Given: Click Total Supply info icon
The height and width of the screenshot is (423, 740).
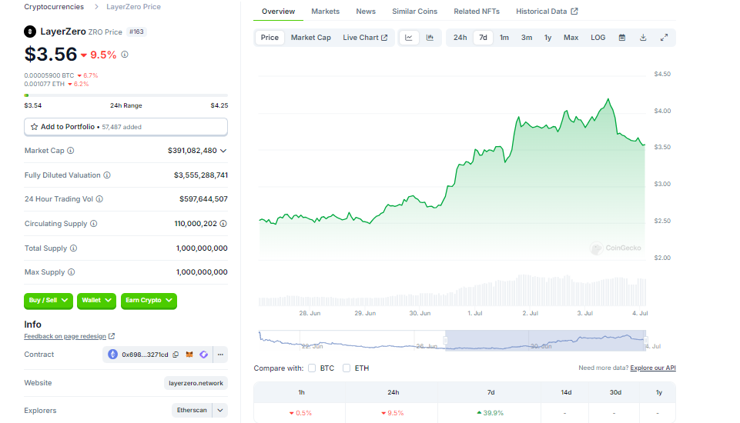Looking at the screenshot, I should tap(74, 248).
